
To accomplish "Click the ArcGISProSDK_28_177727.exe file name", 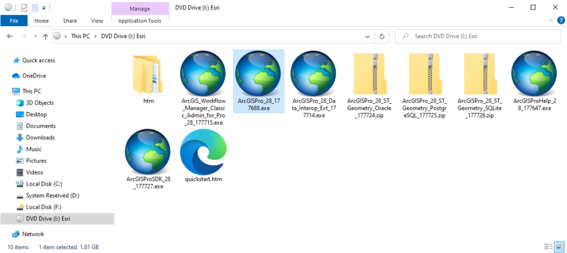I will [148, 183].
